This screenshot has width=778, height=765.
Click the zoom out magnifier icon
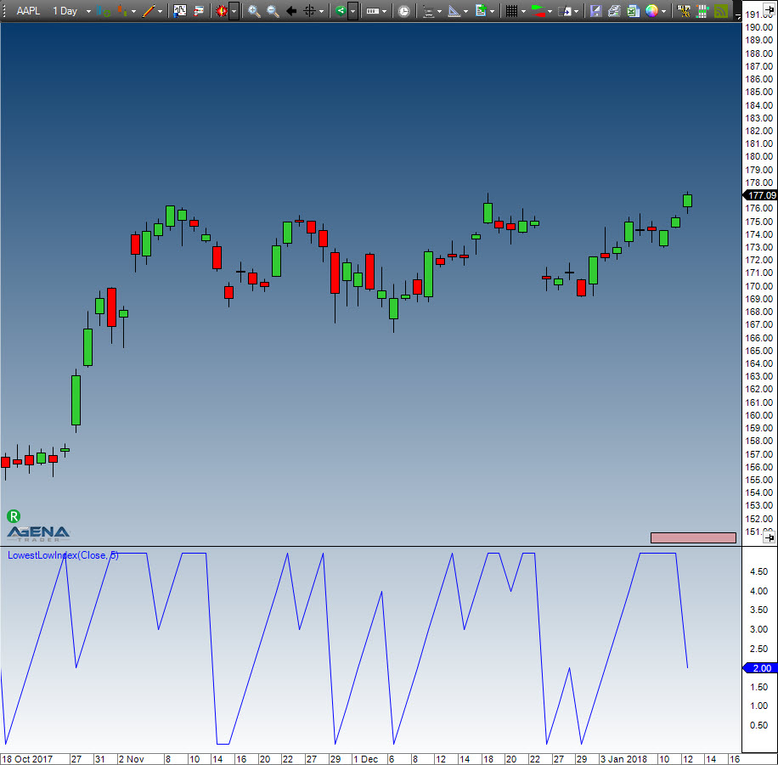click(273, 11)
